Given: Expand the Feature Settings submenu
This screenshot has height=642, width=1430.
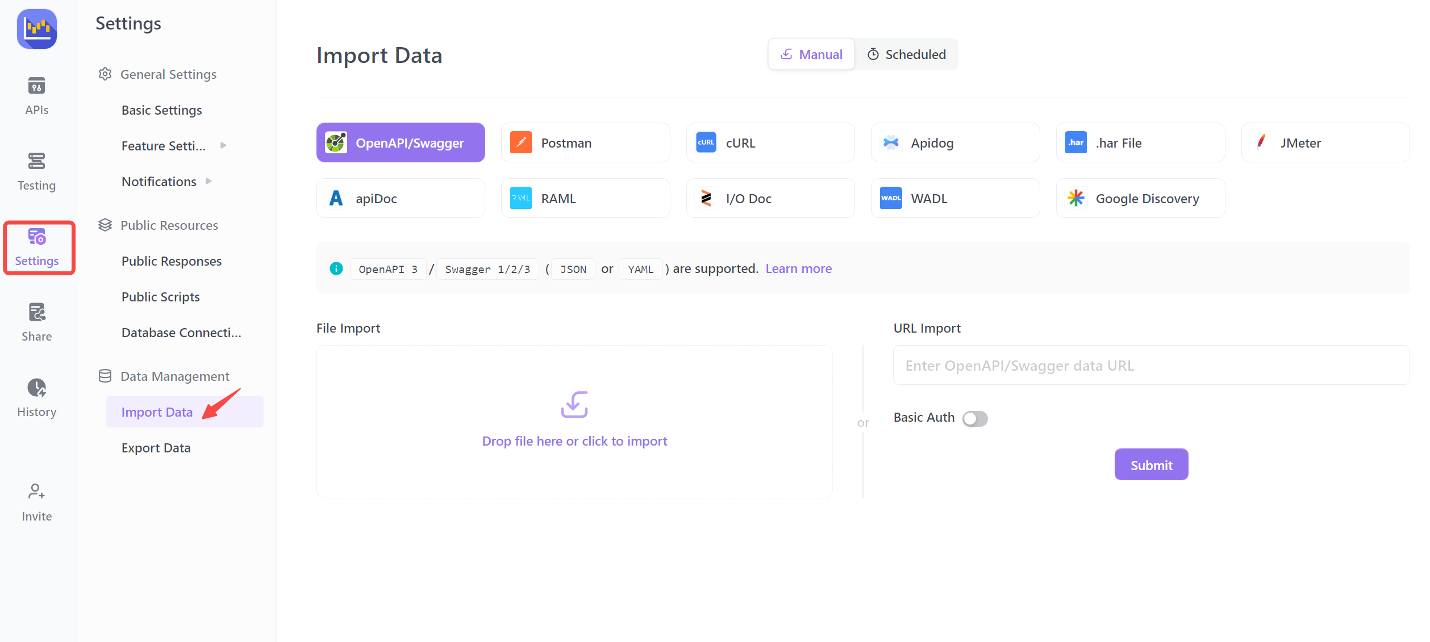Looking at the screenshot, I should (223, 145).
